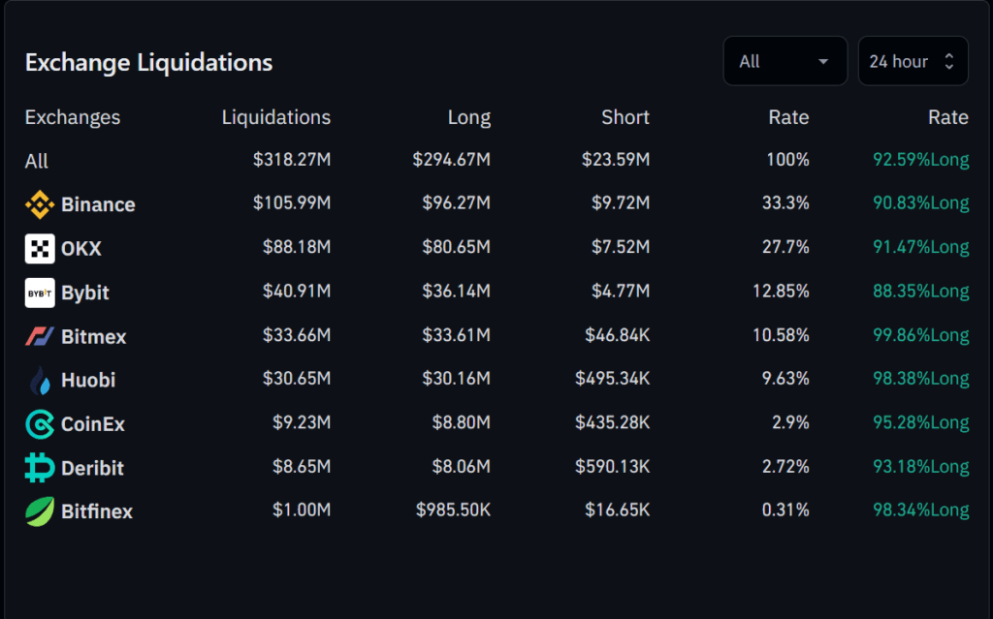993x619 pixels.
Task: Click total short value $23.59M
Action: 616,160
